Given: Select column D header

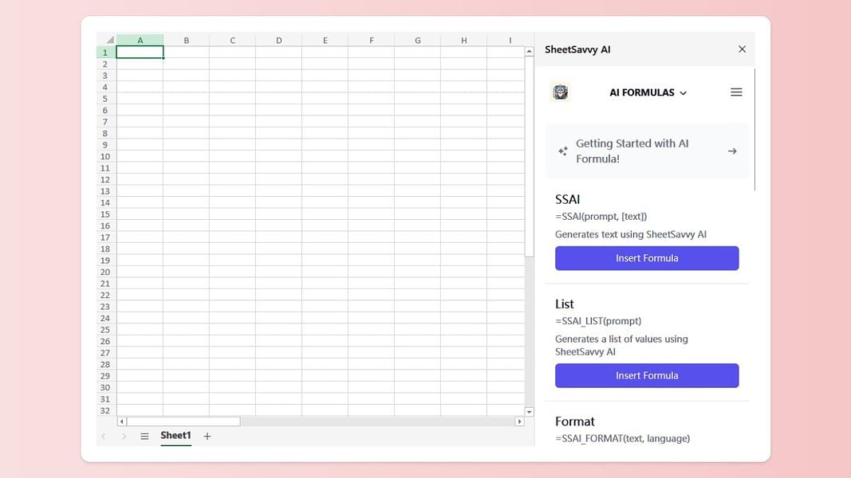Looking at the screenshot, I should tap(278, 40).
